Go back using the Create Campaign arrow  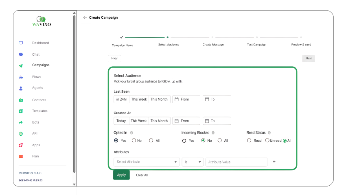85,17
